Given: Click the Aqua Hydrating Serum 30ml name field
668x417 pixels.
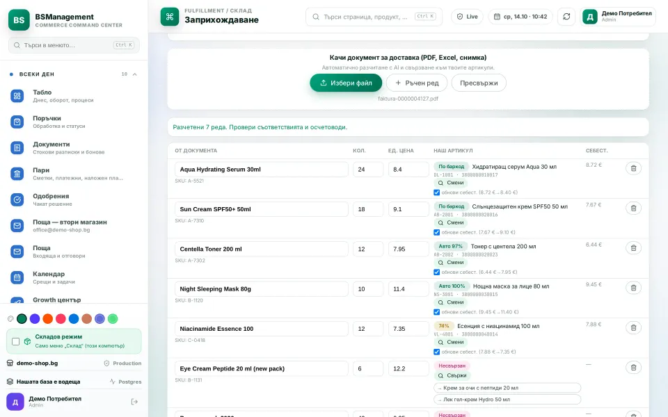Looking at the screenshot, I should [x=261, y=170].
